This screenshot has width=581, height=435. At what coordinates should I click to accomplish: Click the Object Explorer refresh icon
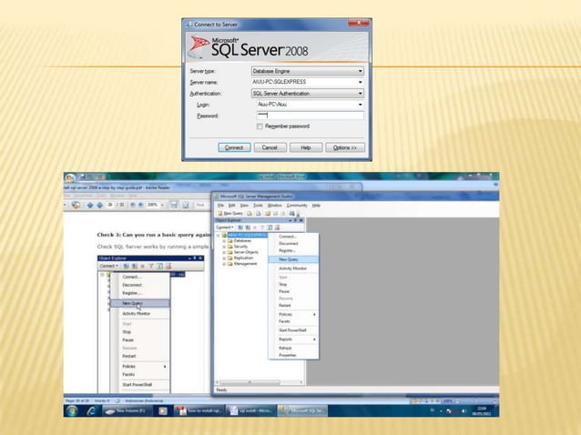(x=270, y=228)
